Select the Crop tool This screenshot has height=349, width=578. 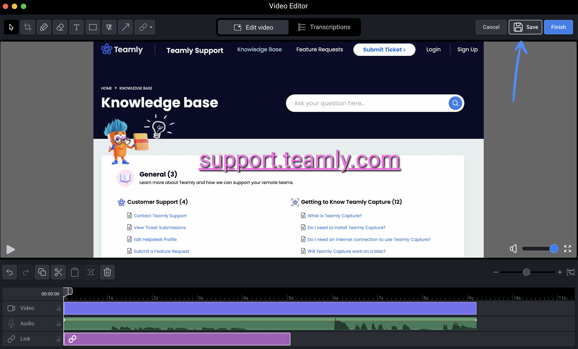click(28, 27)
